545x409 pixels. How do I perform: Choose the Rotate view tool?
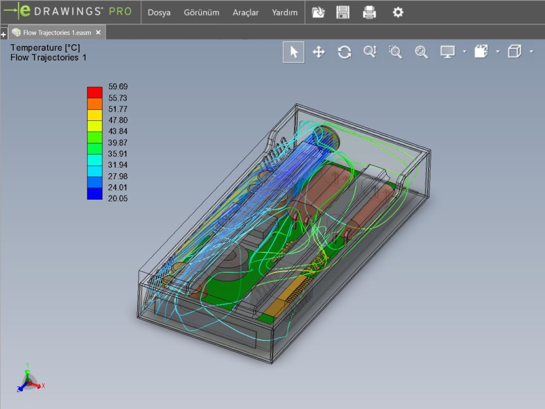344,52
